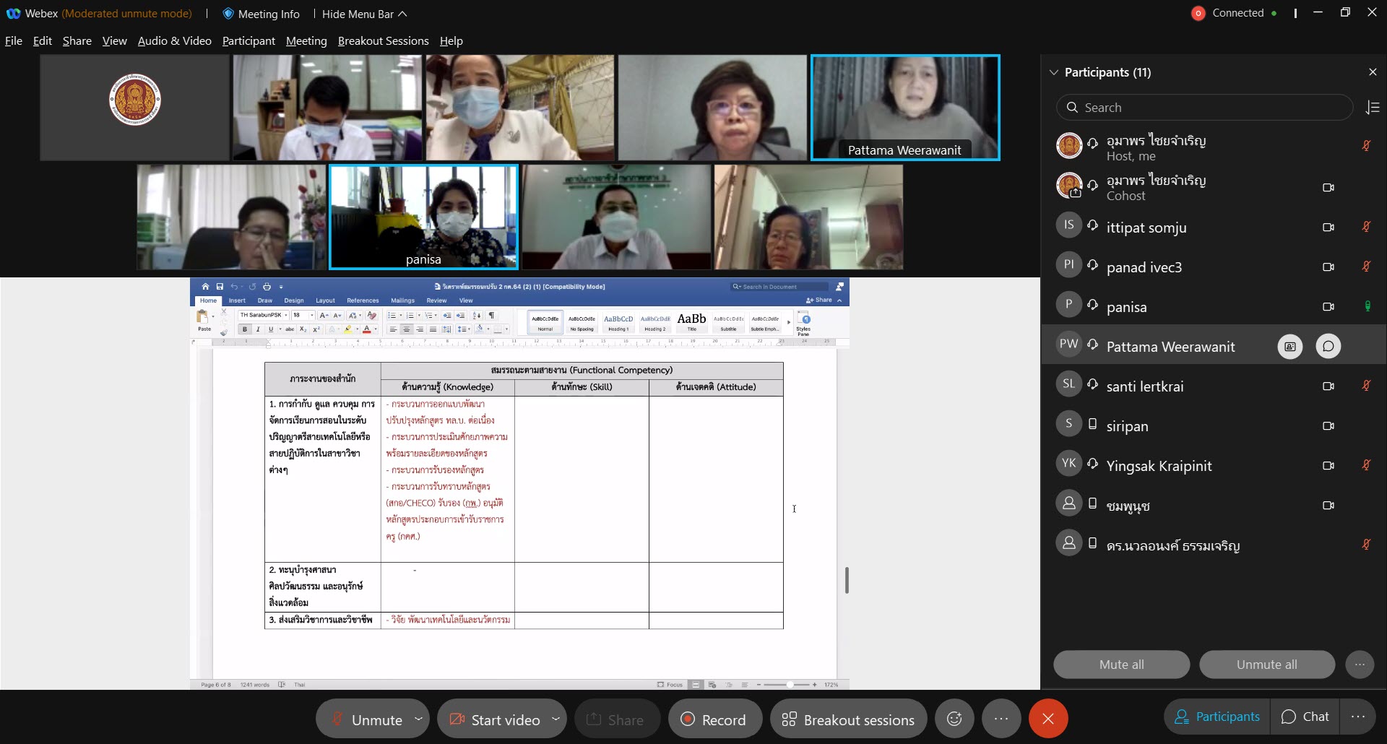Toggle green mic icon for panisa

coord(1367,306)
